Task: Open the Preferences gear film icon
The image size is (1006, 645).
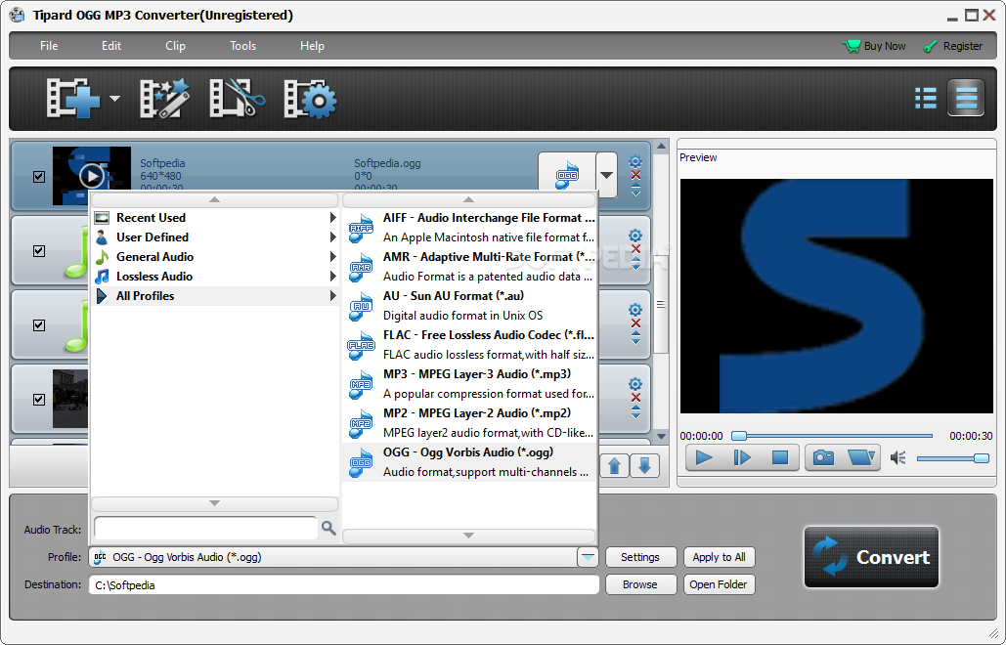Action: (310, 98)
